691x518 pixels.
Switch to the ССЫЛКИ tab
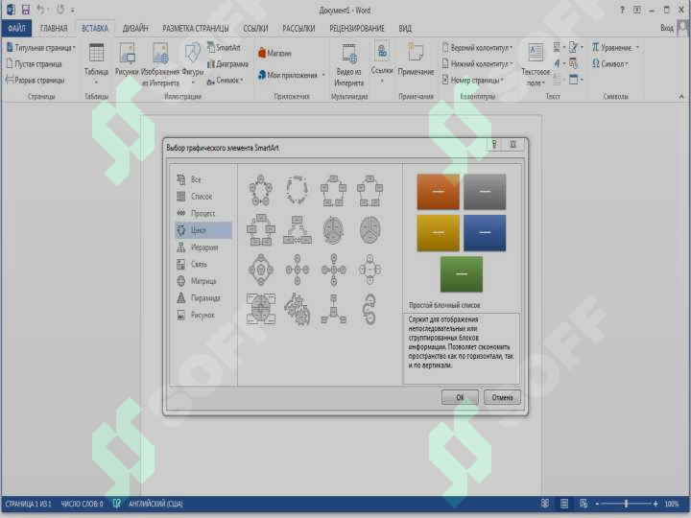(255, 29)
